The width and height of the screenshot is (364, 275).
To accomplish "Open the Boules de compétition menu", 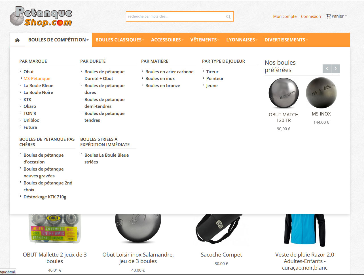I will point(58,40).
